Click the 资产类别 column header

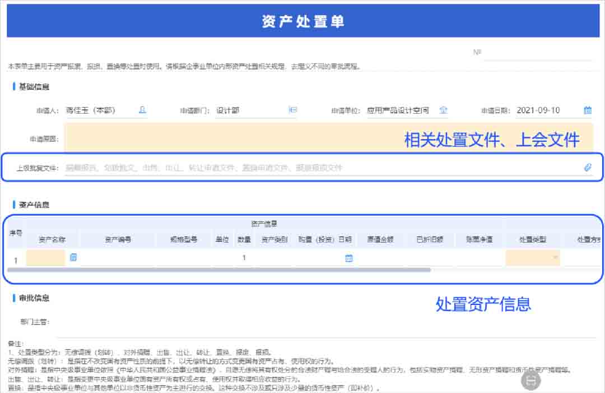274,239
